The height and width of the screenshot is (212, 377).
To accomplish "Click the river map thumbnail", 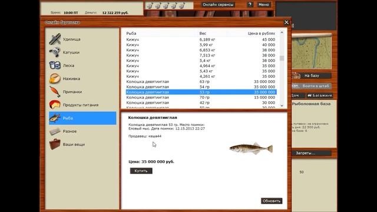I will click(312, 51).
